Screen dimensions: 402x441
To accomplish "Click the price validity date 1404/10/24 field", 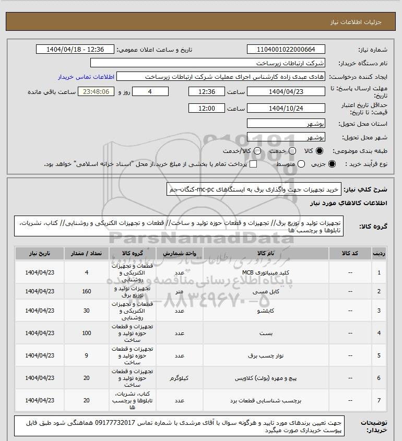I will [x=286, y=108].
